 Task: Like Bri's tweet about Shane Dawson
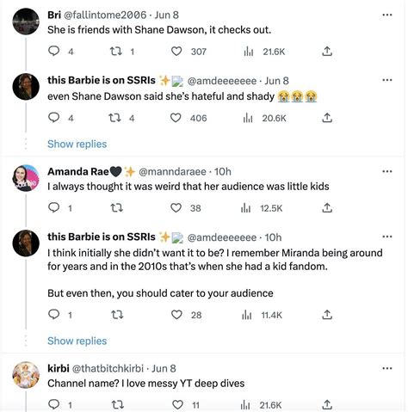(x=176, y=52)
